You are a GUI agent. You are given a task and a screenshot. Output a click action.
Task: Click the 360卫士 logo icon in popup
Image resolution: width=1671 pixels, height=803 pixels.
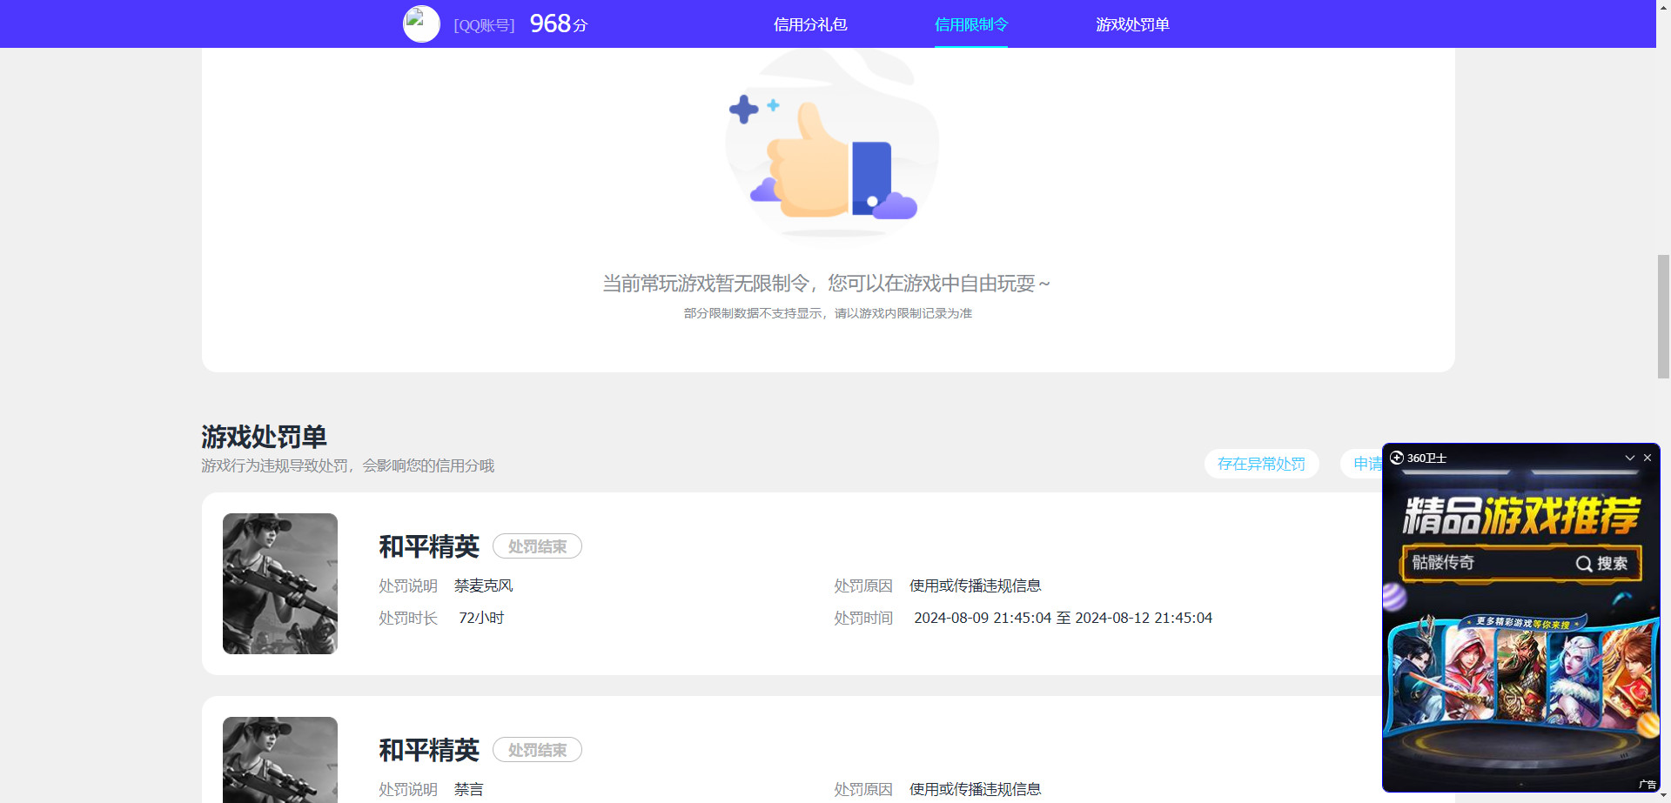point(1397,458)
